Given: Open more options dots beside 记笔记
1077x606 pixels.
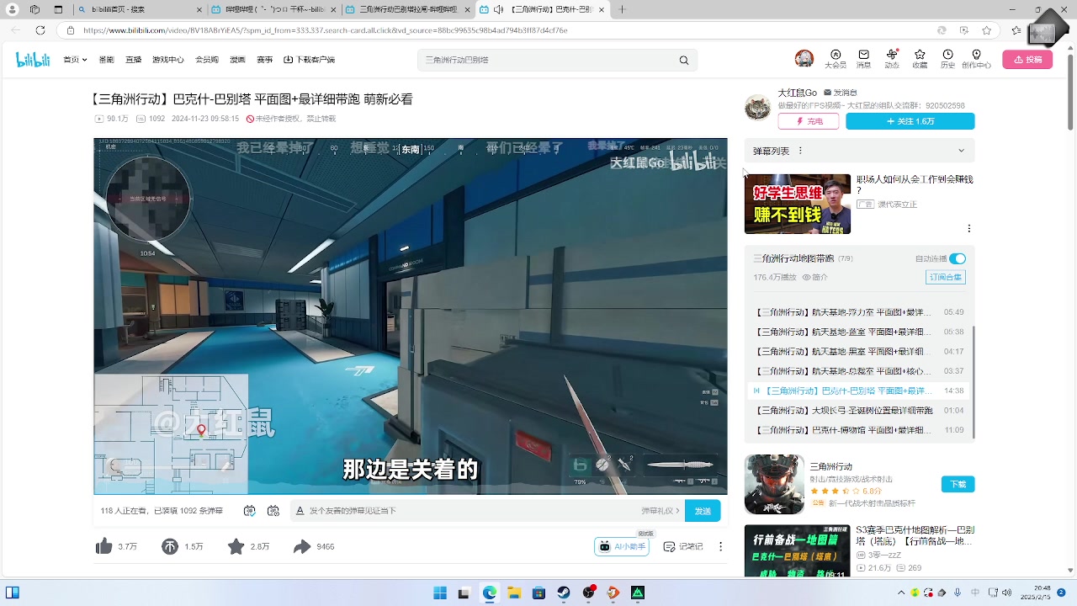Looking at the screenshot, I should [720, 546].
